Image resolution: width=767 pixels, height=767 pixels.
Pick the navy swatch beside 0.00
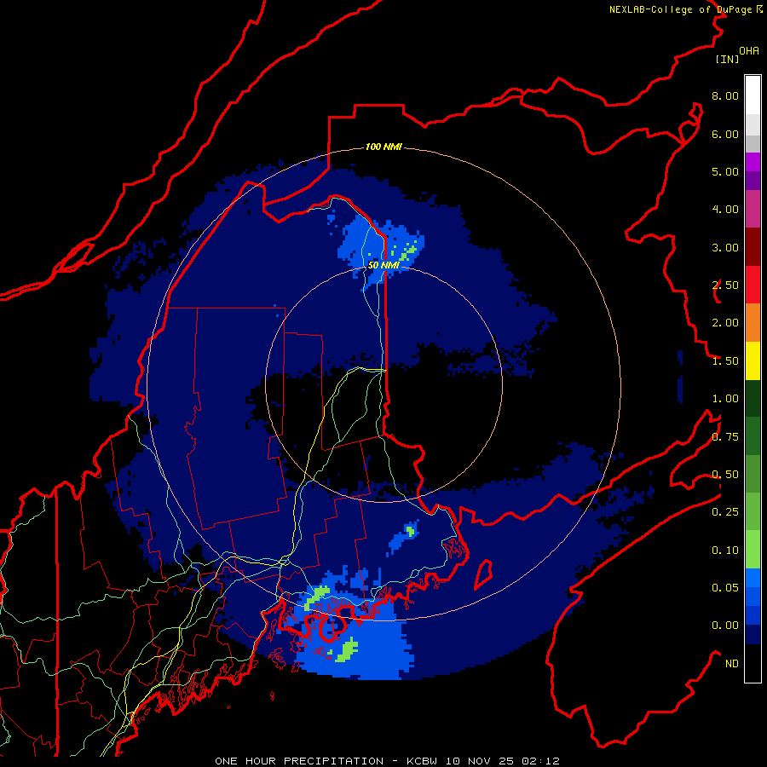click(x=753, y=635)
